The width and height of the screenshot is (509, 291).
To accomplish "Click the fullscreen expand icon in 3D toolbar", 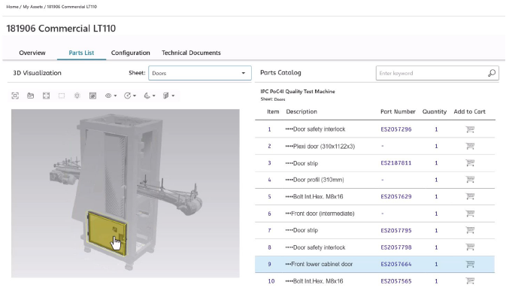I will pyautogui.click(x=46, y=95).
